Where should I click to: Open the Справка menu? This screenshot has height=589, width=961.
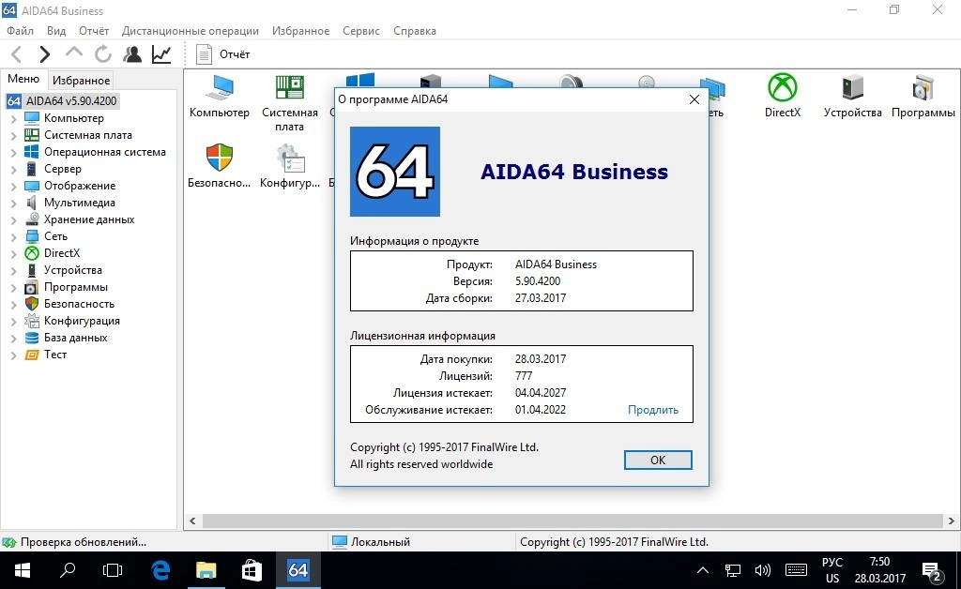pos(415,31)
